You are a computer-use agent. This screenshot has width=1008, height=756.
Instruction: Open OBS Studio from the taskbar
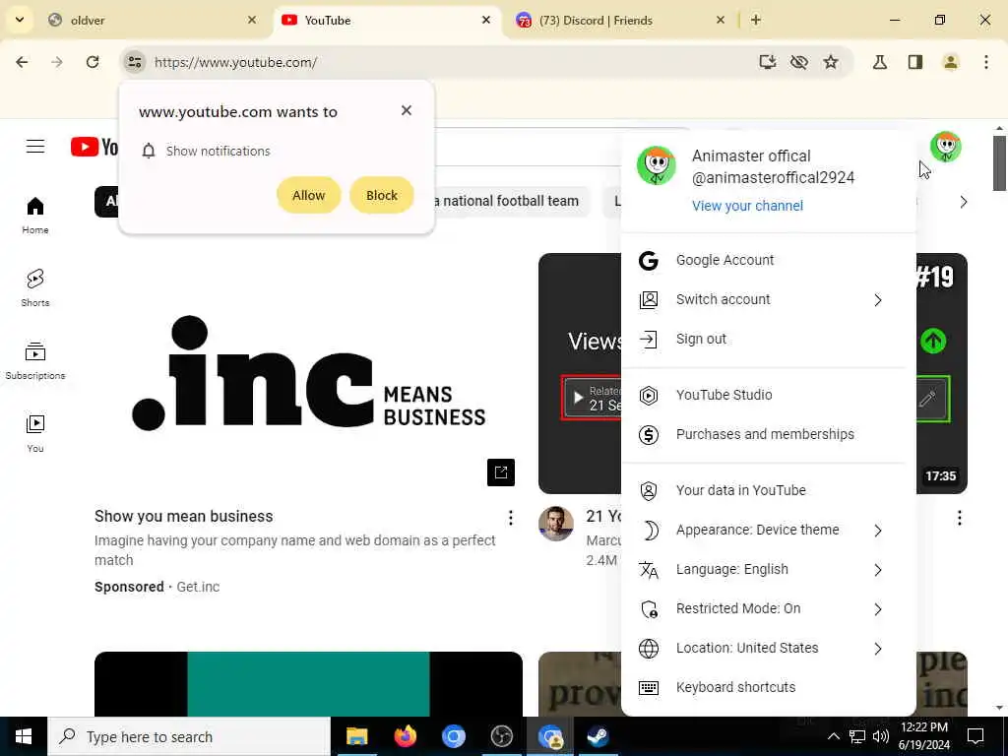[x=501, y=736]
